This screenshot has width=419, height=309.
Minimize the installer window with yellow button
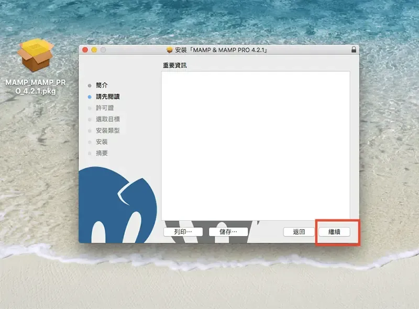(94, 50)
